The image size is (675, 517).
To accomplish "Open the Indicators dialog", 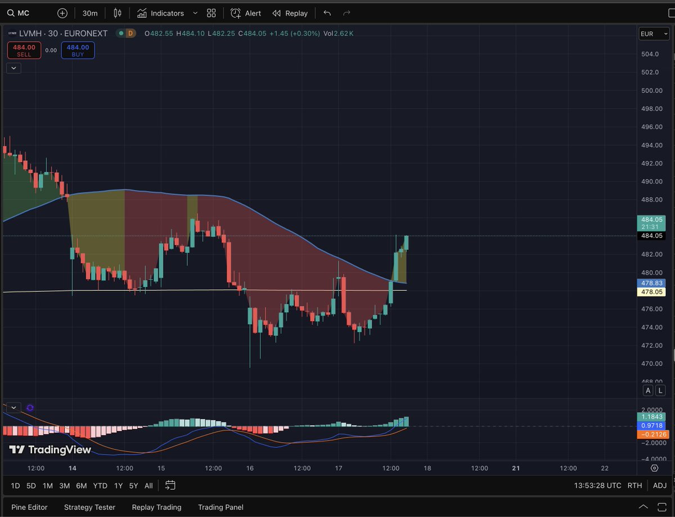I will click(160, 13).
